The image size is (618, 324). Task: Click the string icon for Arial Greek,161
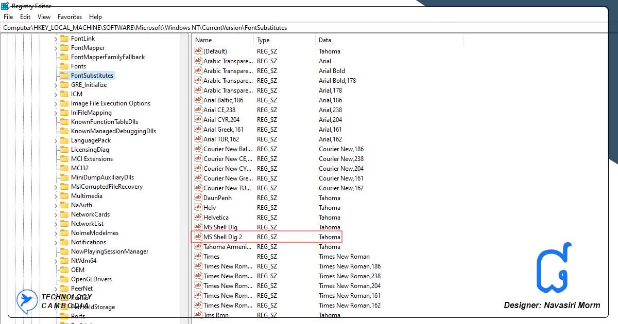click(x=198, y=129)
